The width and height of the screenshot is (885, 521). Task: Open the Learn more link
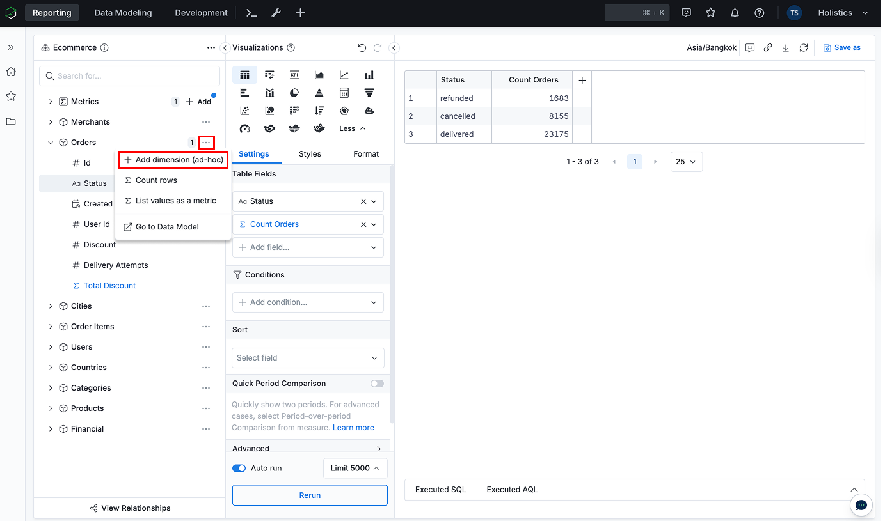[x=353, y=428]
